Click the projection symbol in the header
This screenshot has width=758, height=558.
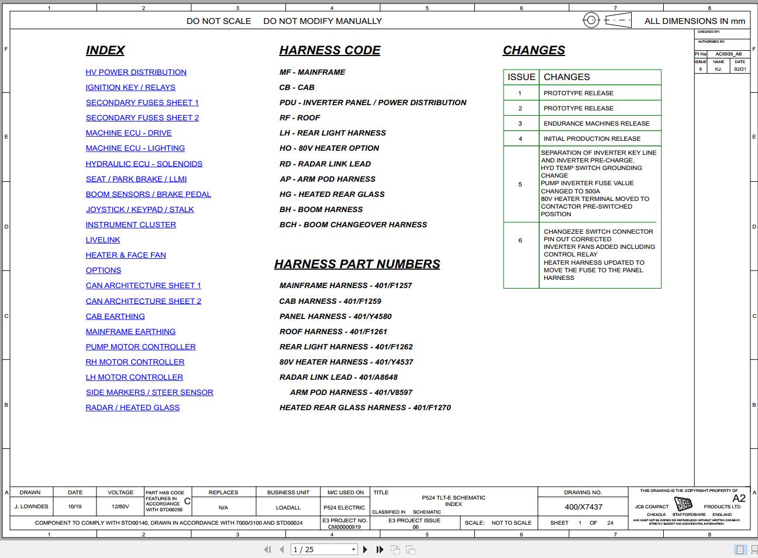[607, 20]
